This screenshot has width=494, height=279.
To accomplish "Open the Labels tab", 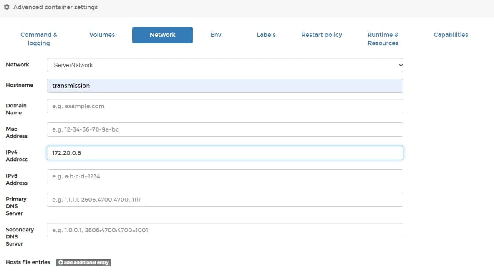I will [266, 35].
